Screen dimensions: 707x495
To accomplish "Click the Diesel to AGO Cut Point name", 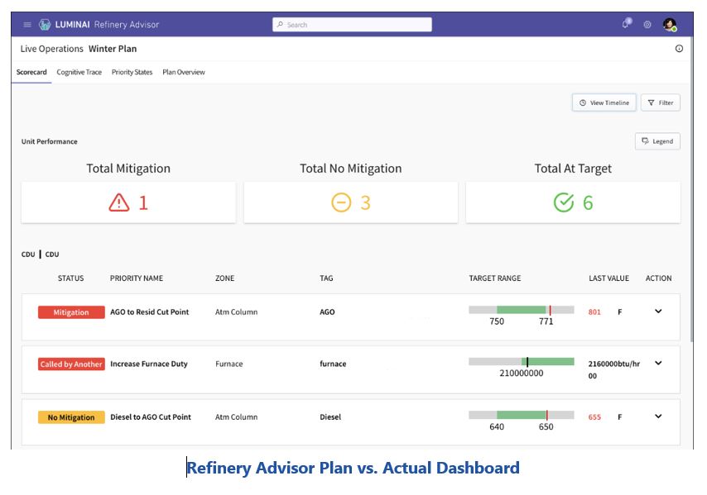I will point(151,417).
